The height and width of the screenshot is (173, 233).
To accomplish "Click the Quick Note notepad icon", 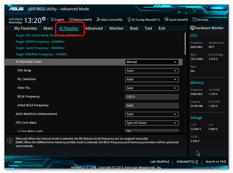I will point(167,20).
